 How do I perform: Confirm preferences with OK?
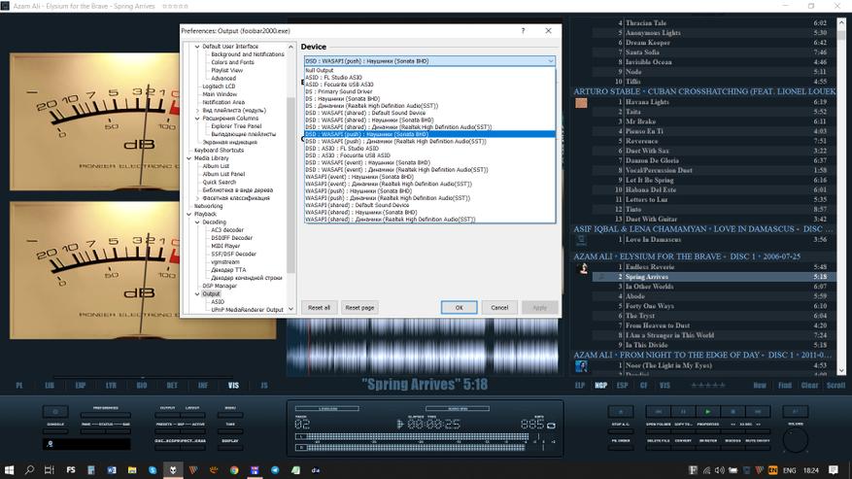point(460,307)
